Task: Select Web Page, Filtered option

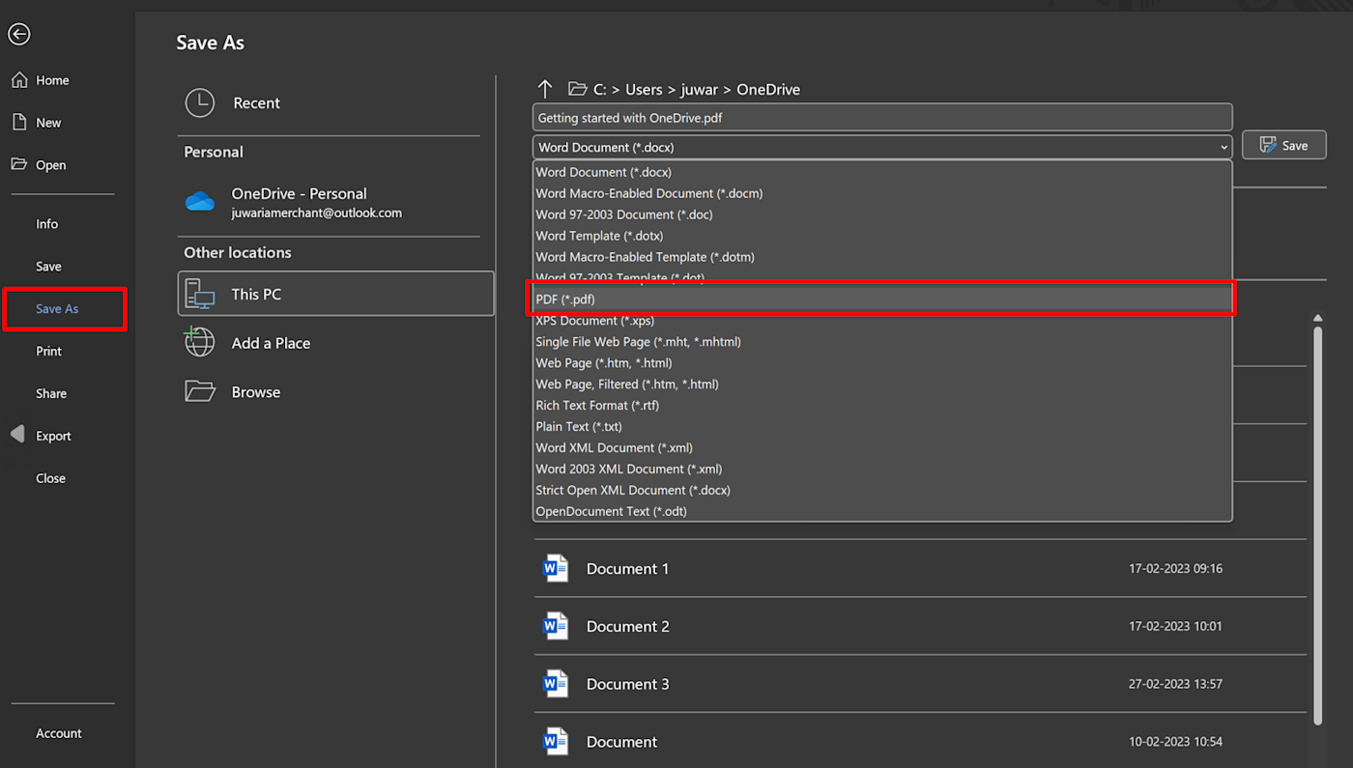Action: coord(882,384)
